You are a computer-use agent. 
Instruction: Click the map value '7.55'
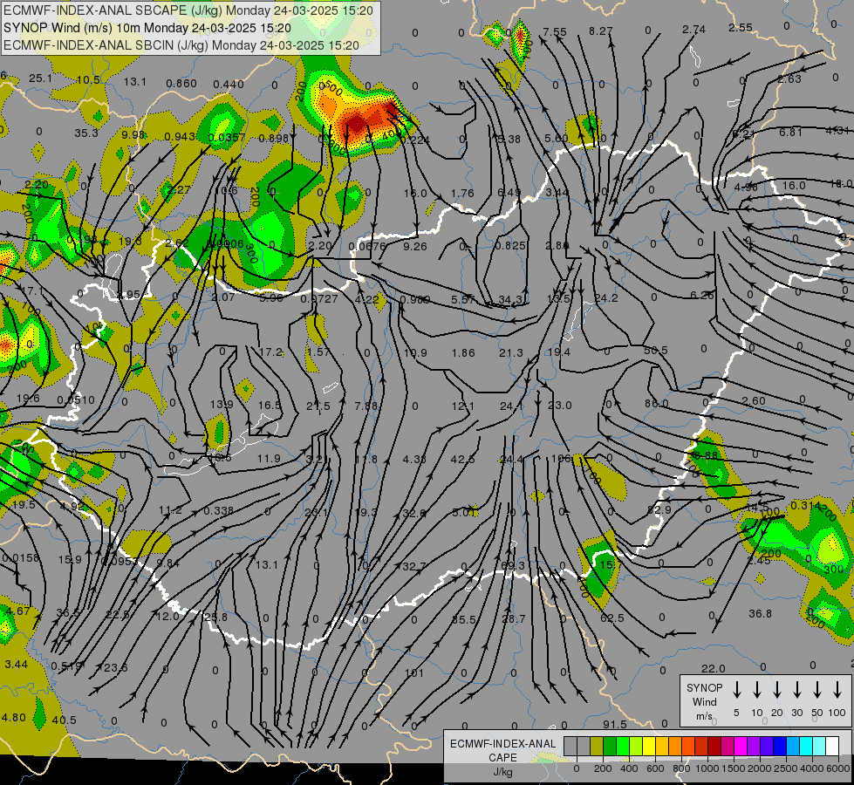click(555, 31)
